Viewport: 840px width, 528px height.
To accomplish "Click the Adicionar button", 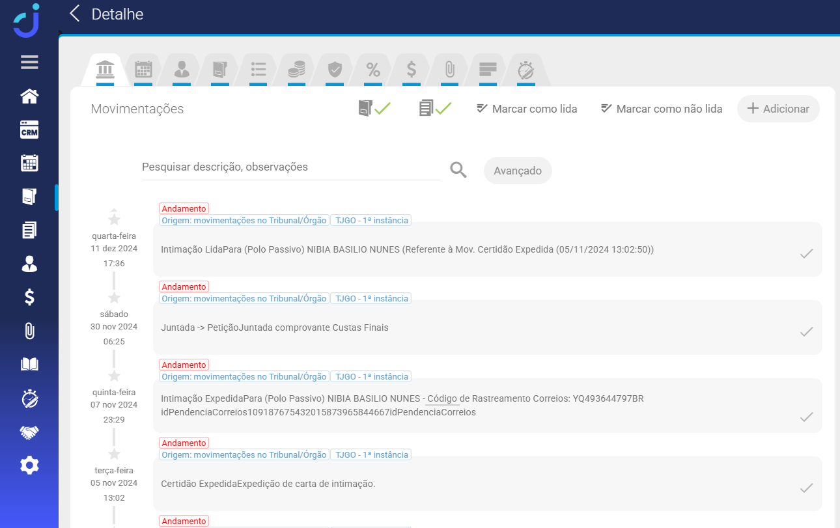I will click(778, 109).
